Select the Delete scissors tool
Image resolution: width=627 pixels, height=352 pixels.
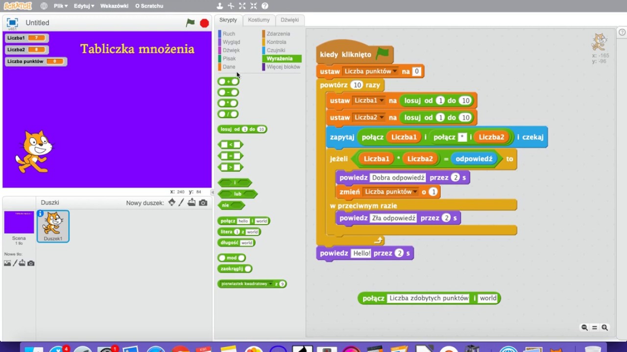pos(231,6)
